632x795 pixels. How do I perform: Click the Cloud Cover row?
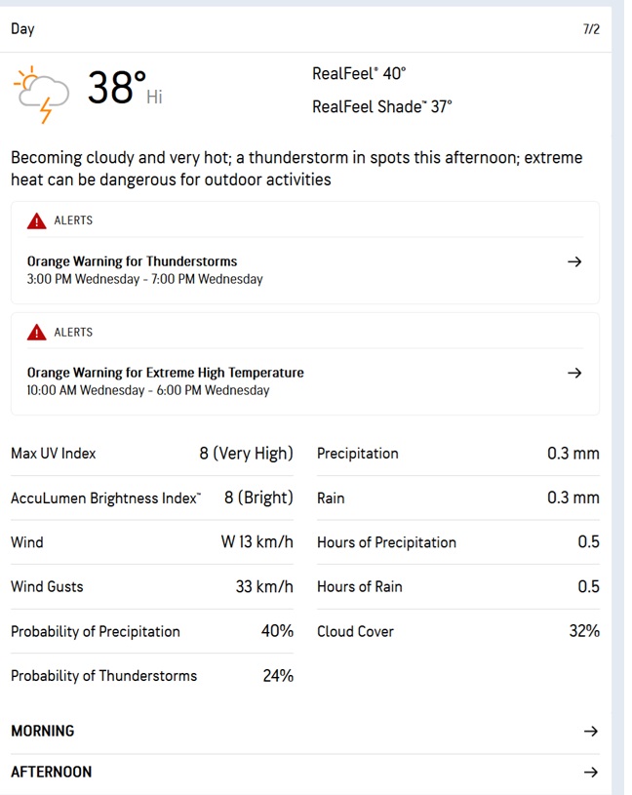point(457,631)
